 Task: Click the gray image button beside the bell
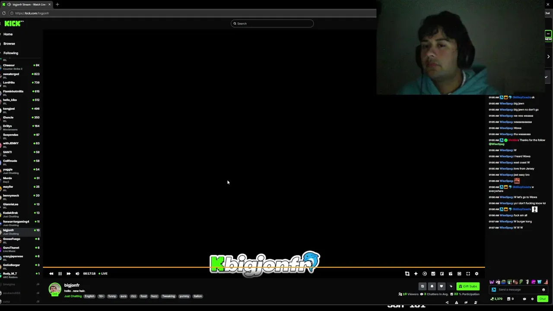[x=423, y=286]
